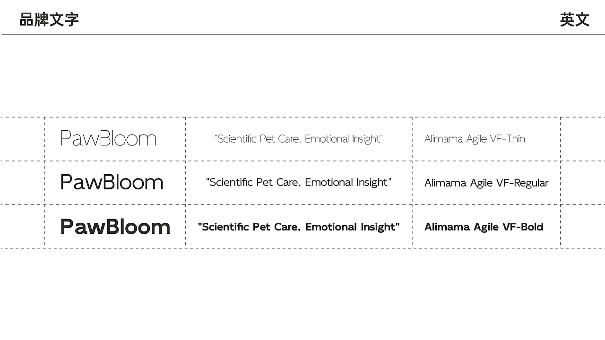Click the empty cell left of regular PawBloom
Screen dimensions: 605x340
22,183
